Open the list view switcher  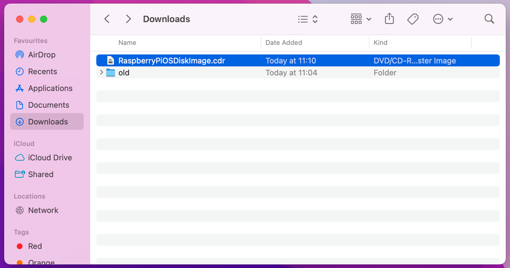point(308,19)
